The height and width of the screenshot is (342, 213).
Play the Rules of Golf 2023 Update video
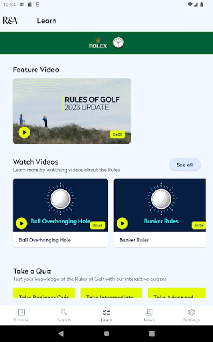point(24,132)
